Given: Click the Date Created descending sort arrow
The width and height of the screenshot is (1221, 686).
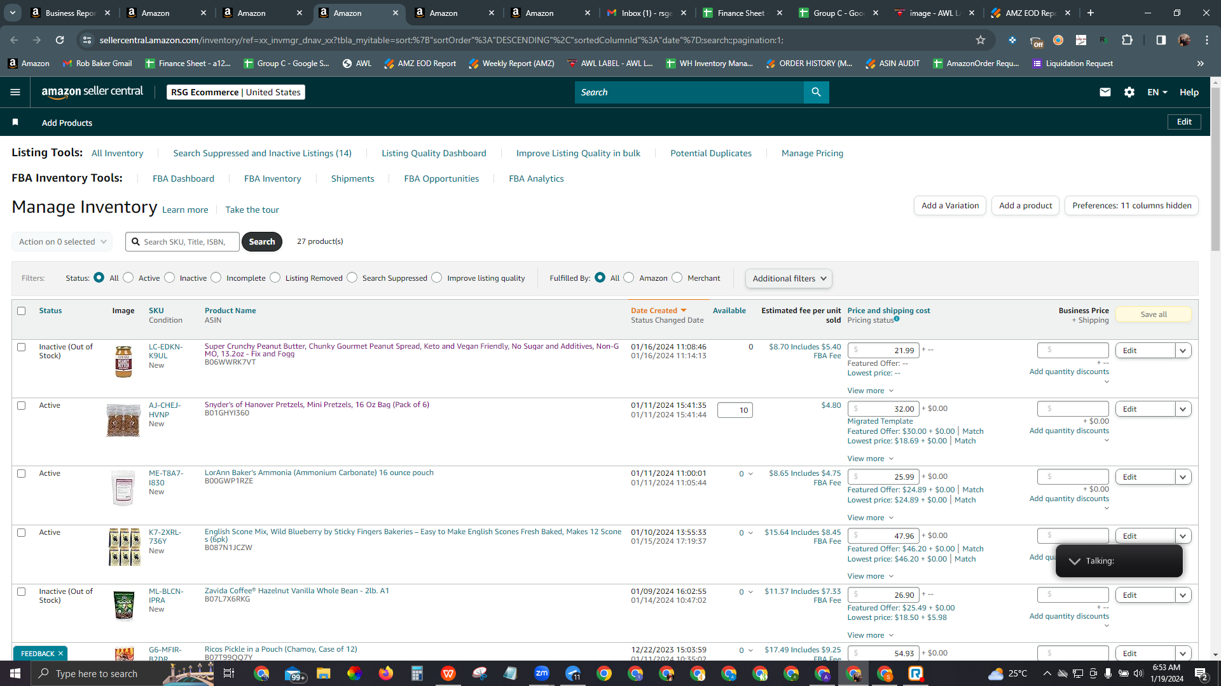Looking at the screenshot, I should (684, 311).
